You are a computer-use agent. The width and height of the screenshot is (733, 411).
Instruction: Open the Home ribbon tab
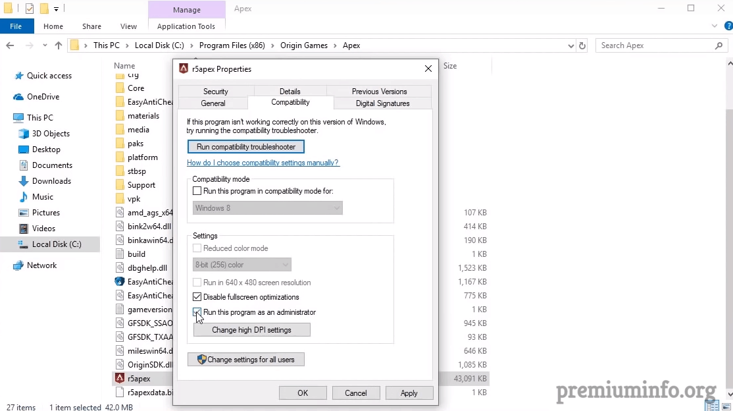point(53,26)
